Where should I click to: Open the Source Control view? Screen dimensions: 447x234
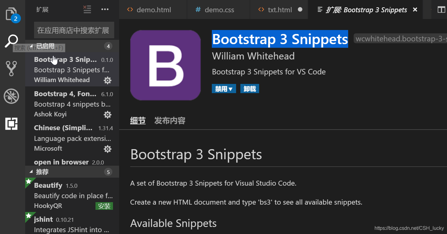11,68
